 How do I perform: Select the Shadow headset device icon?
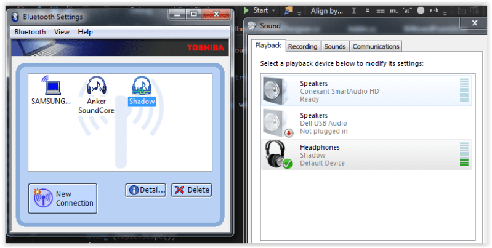pyautogui.click(x=142, y=85)
